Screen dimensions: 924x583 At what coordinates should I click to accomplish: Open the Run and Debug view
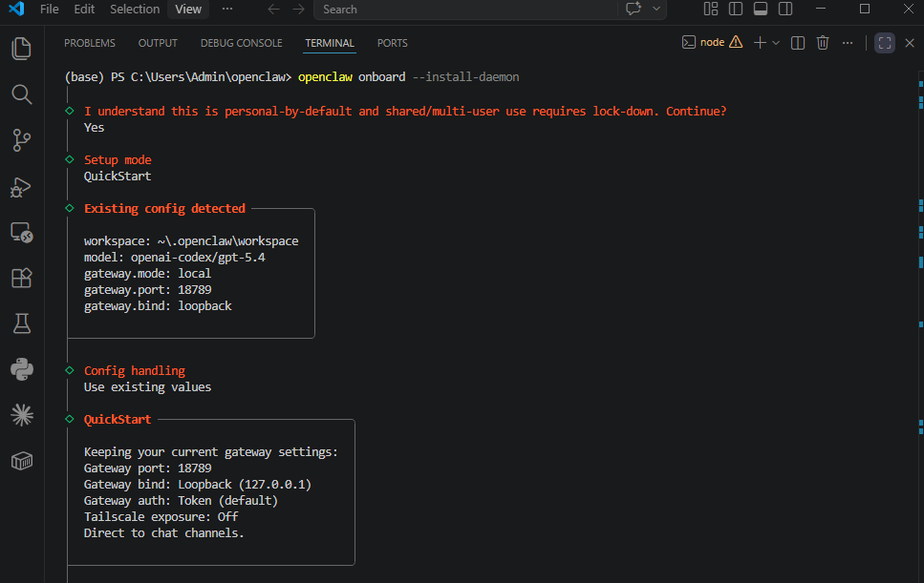coord(22,186)
